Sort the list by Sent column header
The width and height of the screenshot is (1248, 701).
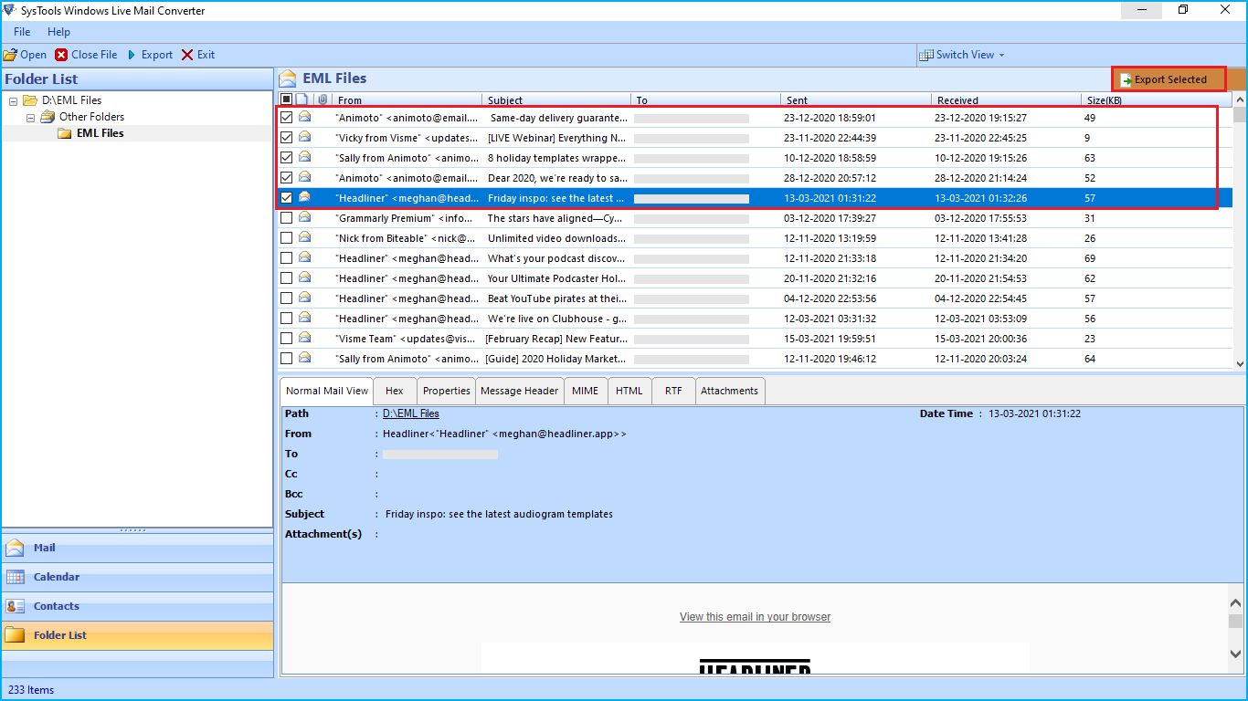(856, 100)
